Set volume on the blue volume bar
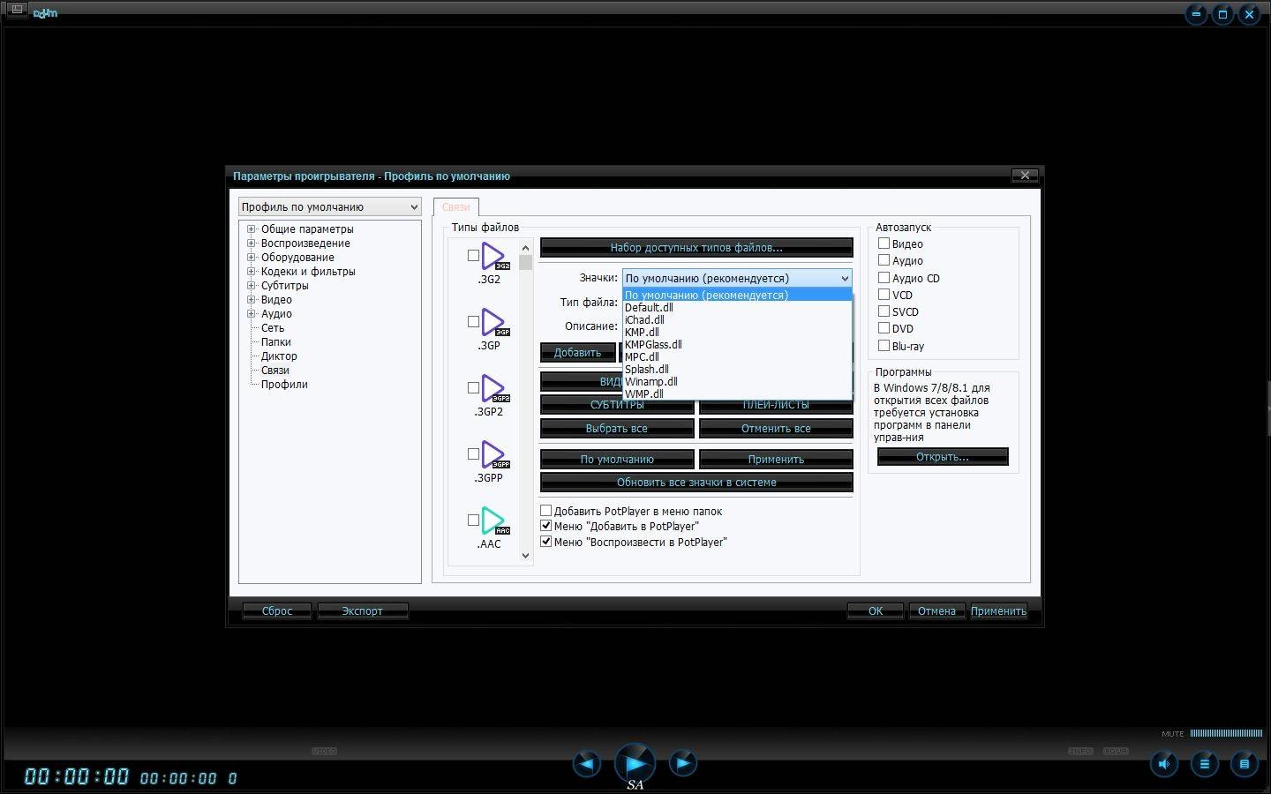Viewport: 1271px width, 794px height. pos(1226,733)
